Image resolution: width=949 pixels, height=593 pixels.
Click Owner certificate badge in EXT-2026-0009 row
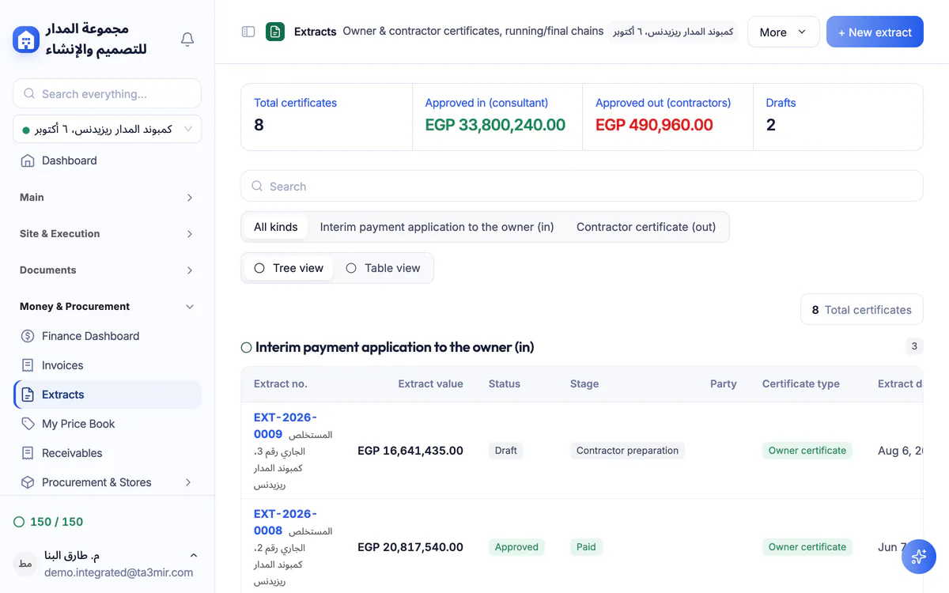pyautogui.click(x=807, y=451)
